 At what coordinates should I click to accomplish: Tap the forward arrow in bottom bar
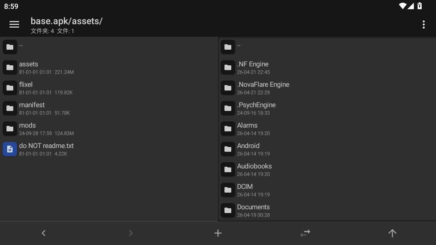click(x=131, y=233)
